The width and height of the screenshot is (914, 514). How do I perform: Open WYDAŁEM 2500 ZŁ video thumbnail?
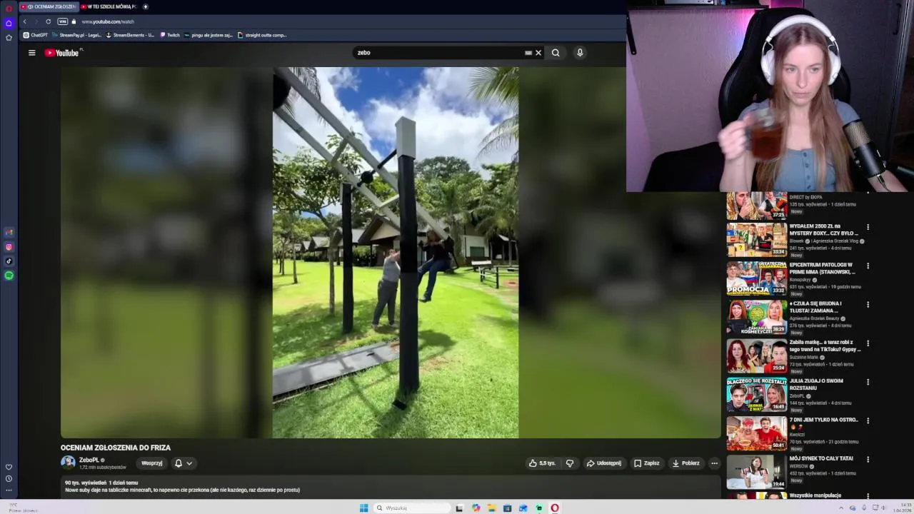click(756, 240)
